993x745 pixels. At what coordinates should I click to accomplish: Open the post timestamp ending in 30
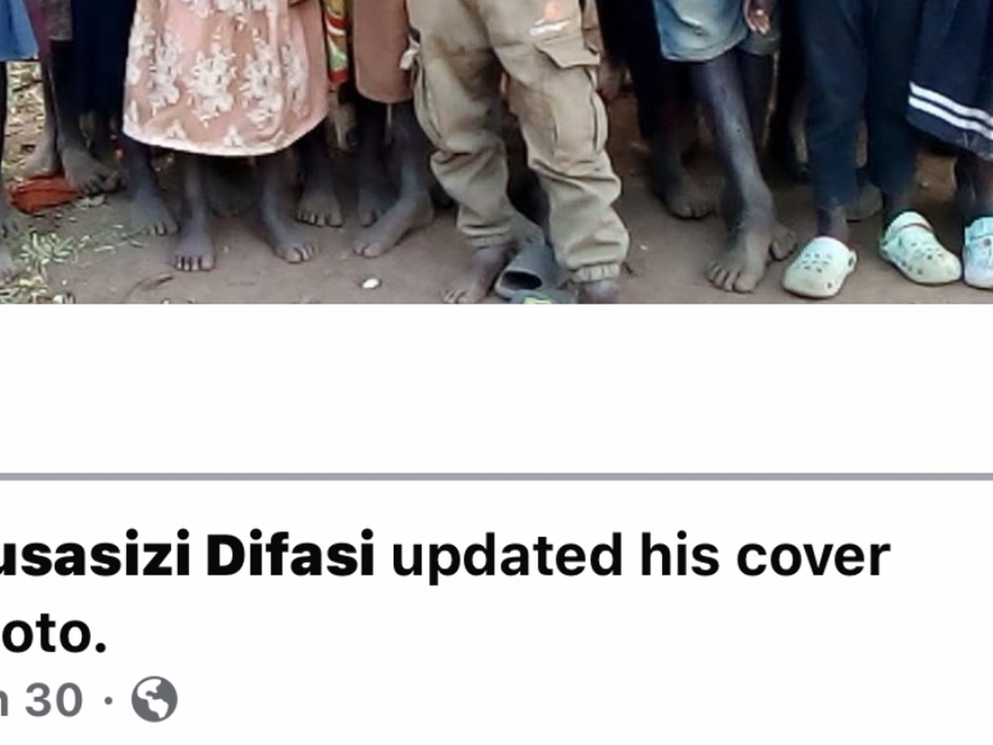[41, 700]
